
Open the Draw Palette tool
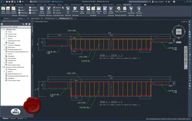click(x=3, y=10)
